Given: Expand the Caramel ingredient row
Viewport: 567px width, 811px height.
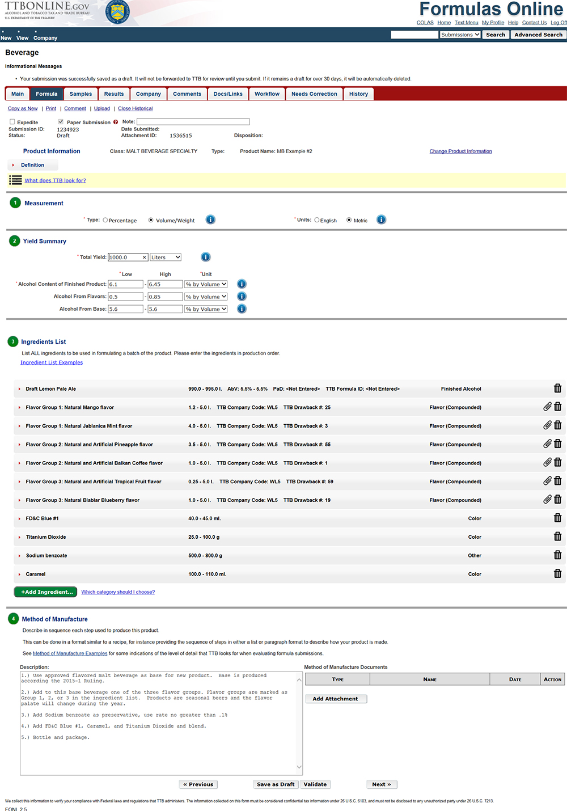Looking at the screenshot, I should [19, 575].
